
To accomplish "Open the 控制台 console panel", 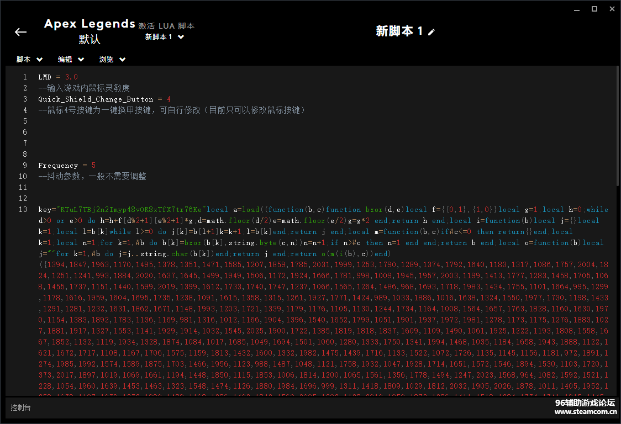I will click(20, 407).
